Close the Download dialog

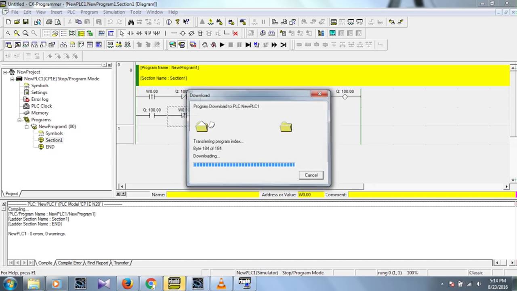319,94
